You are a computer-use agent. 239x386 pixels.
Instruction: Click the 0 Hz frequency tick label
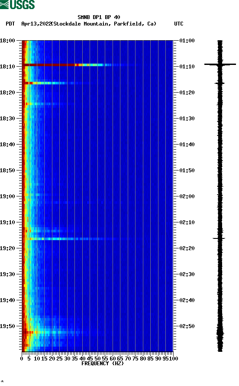pos(22,359)
